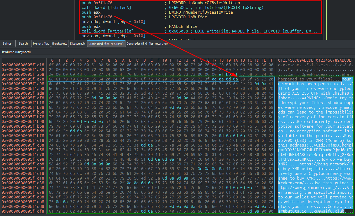The width and height of the screenshot is (355, 216).
Task: Select hexdump address 0x00000000005f1a18
Action: 23,65
